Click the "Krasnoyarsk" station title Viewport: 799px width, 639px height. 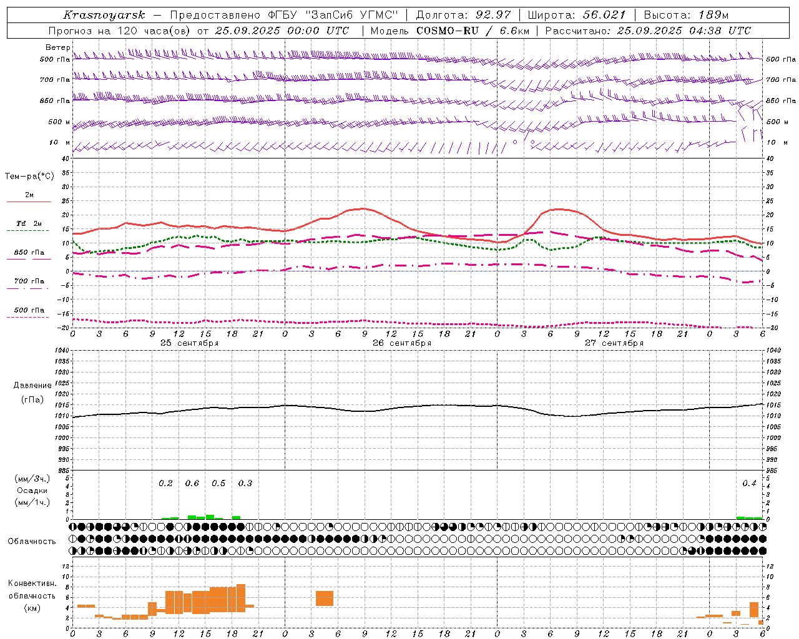pyautogui.click(x=104, y=15)
